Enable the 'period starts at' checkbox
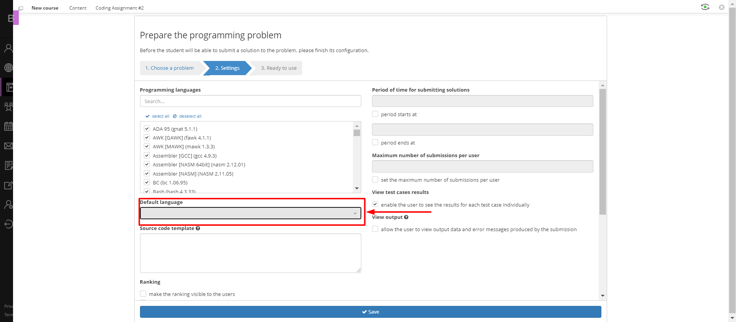This screenshot has width=736, height=322. [375, 114]
